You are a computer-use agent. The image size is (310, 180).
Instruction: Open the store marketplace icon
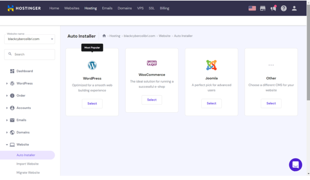pyautogui.click(x=262, y=8)
